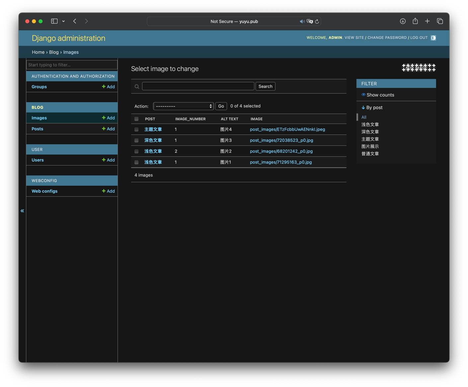Viewport: 468px width, 387px height.
Task: Open 深色文章 image entry
Action: point(153,140)
